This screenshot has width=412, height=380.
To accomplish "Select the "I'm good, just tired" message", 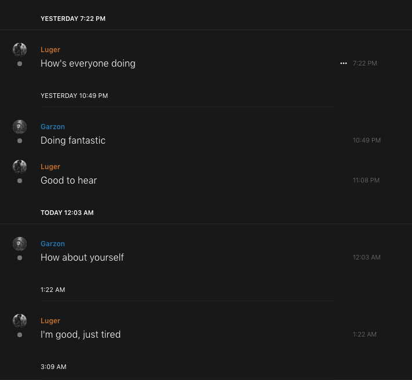I will click(81, 334).
